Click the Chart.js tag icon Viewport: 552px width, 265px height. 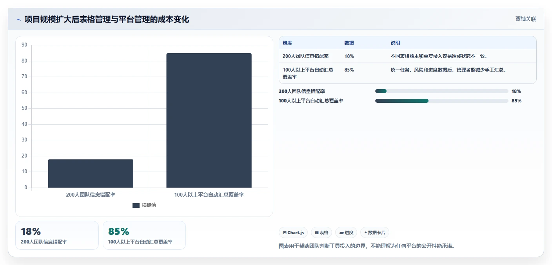(285, 233)
